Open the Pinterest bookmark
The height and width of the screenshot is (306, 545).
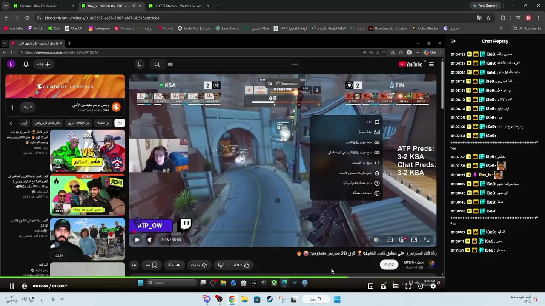[x=124, y=28]
